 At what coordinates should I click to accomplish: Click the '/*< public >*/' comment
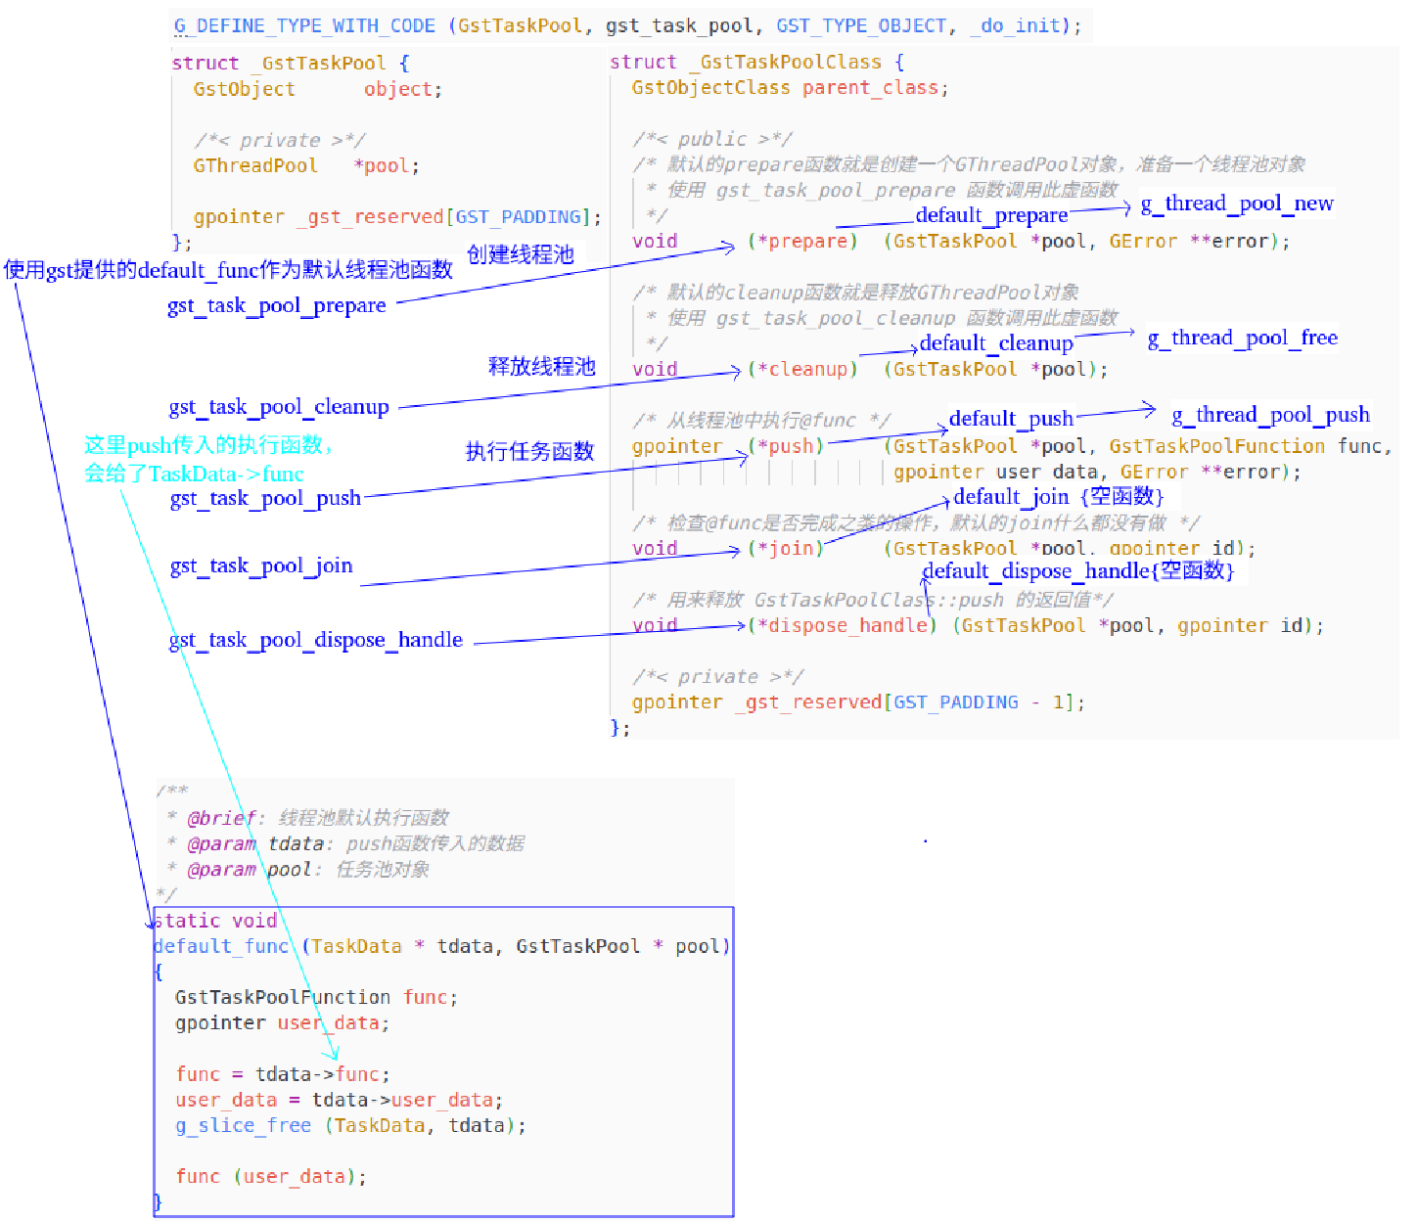click(712, 139)
